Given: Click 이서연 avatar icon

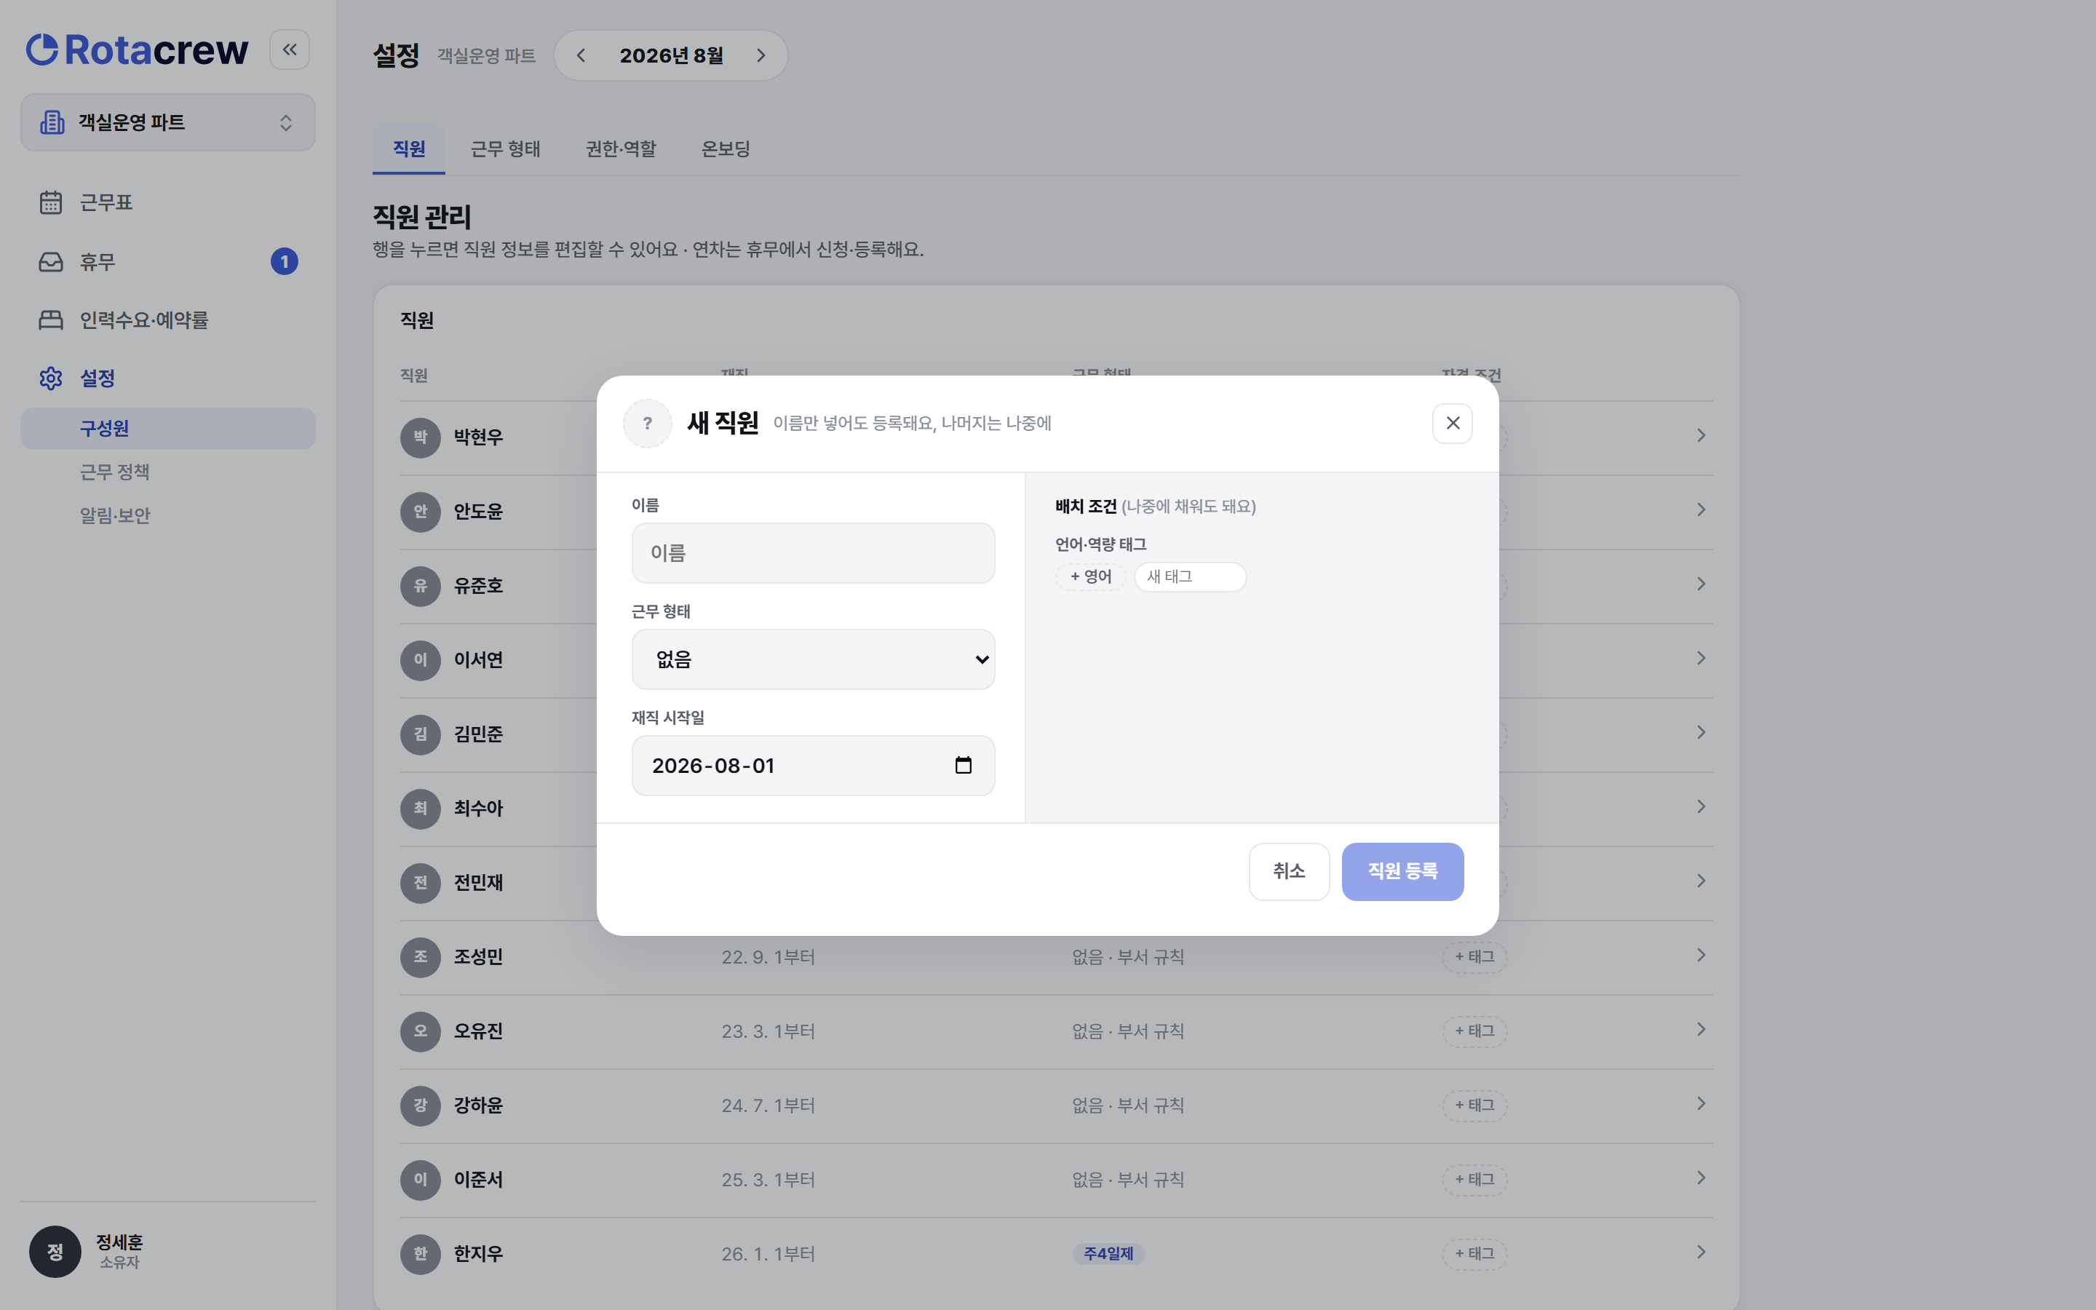Looking at the screenshot, I should point(420,660).
